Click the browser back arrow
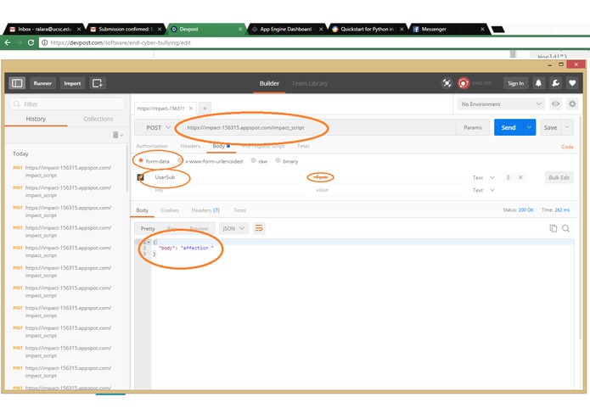Image resolution: width=590 pixels, height=419 pixels. (8, 42)
